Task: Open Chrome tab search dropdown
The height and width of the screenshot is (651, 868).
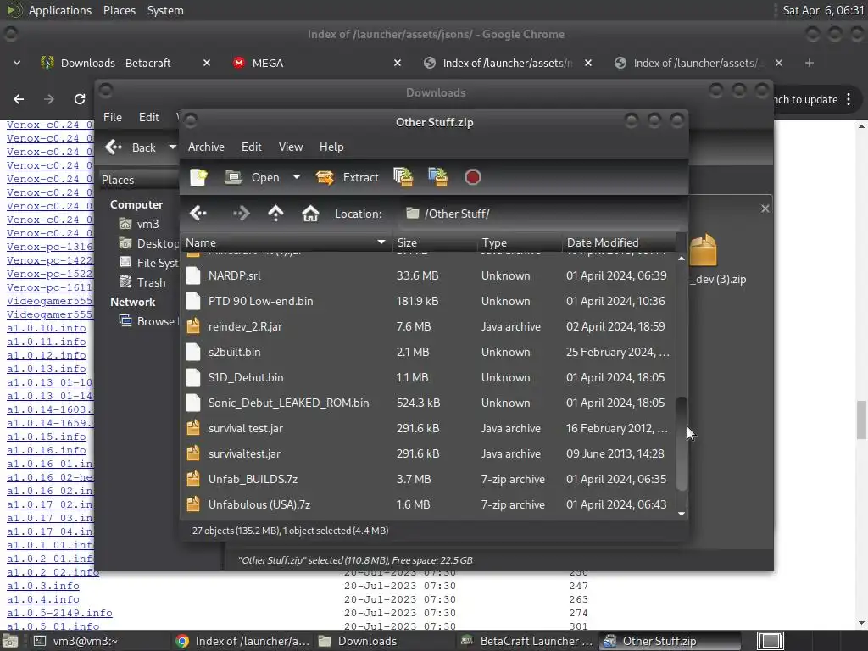Action: pos(17,63)
